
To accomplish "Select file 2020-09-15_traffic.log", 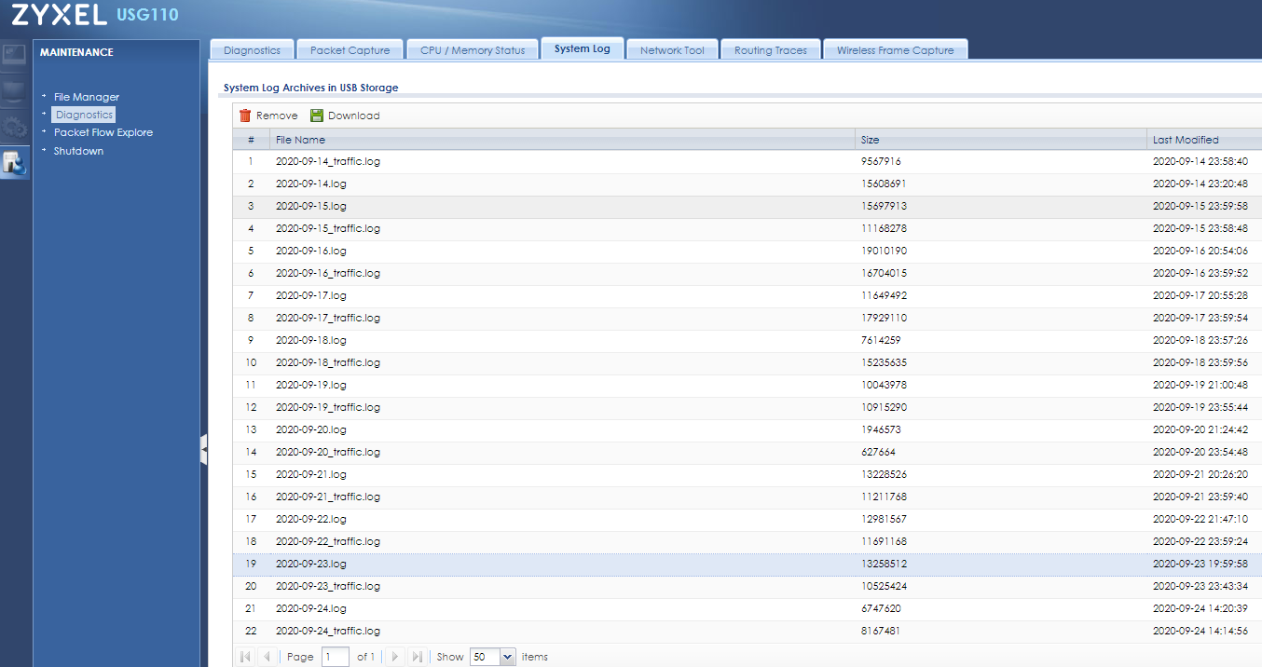I will click(x=328, y=228).
